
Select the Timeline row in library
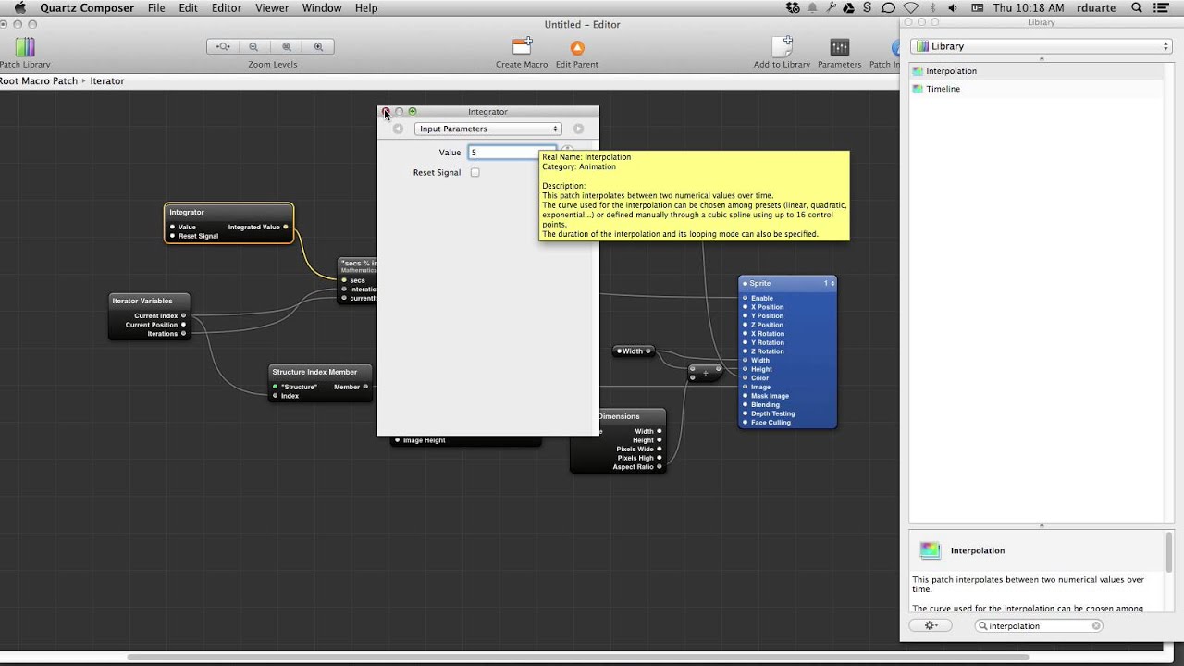1035,89
